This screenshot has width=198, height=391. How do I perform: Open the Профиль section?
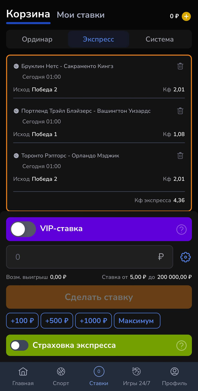(174, 376)
